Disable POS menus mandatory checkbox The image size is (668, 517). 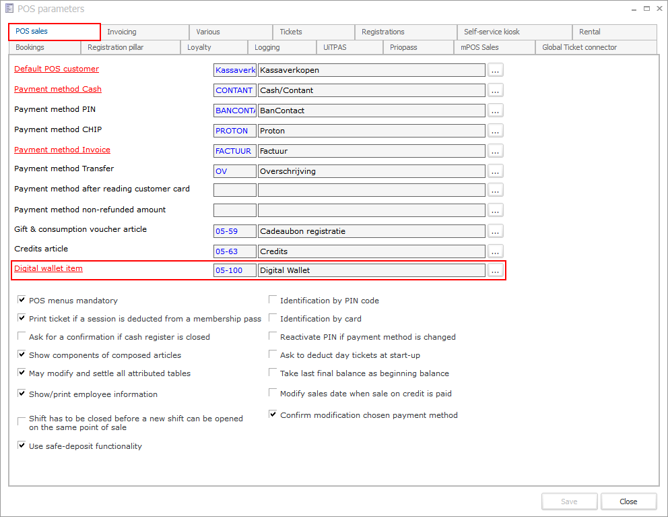(x=22, y=301)
